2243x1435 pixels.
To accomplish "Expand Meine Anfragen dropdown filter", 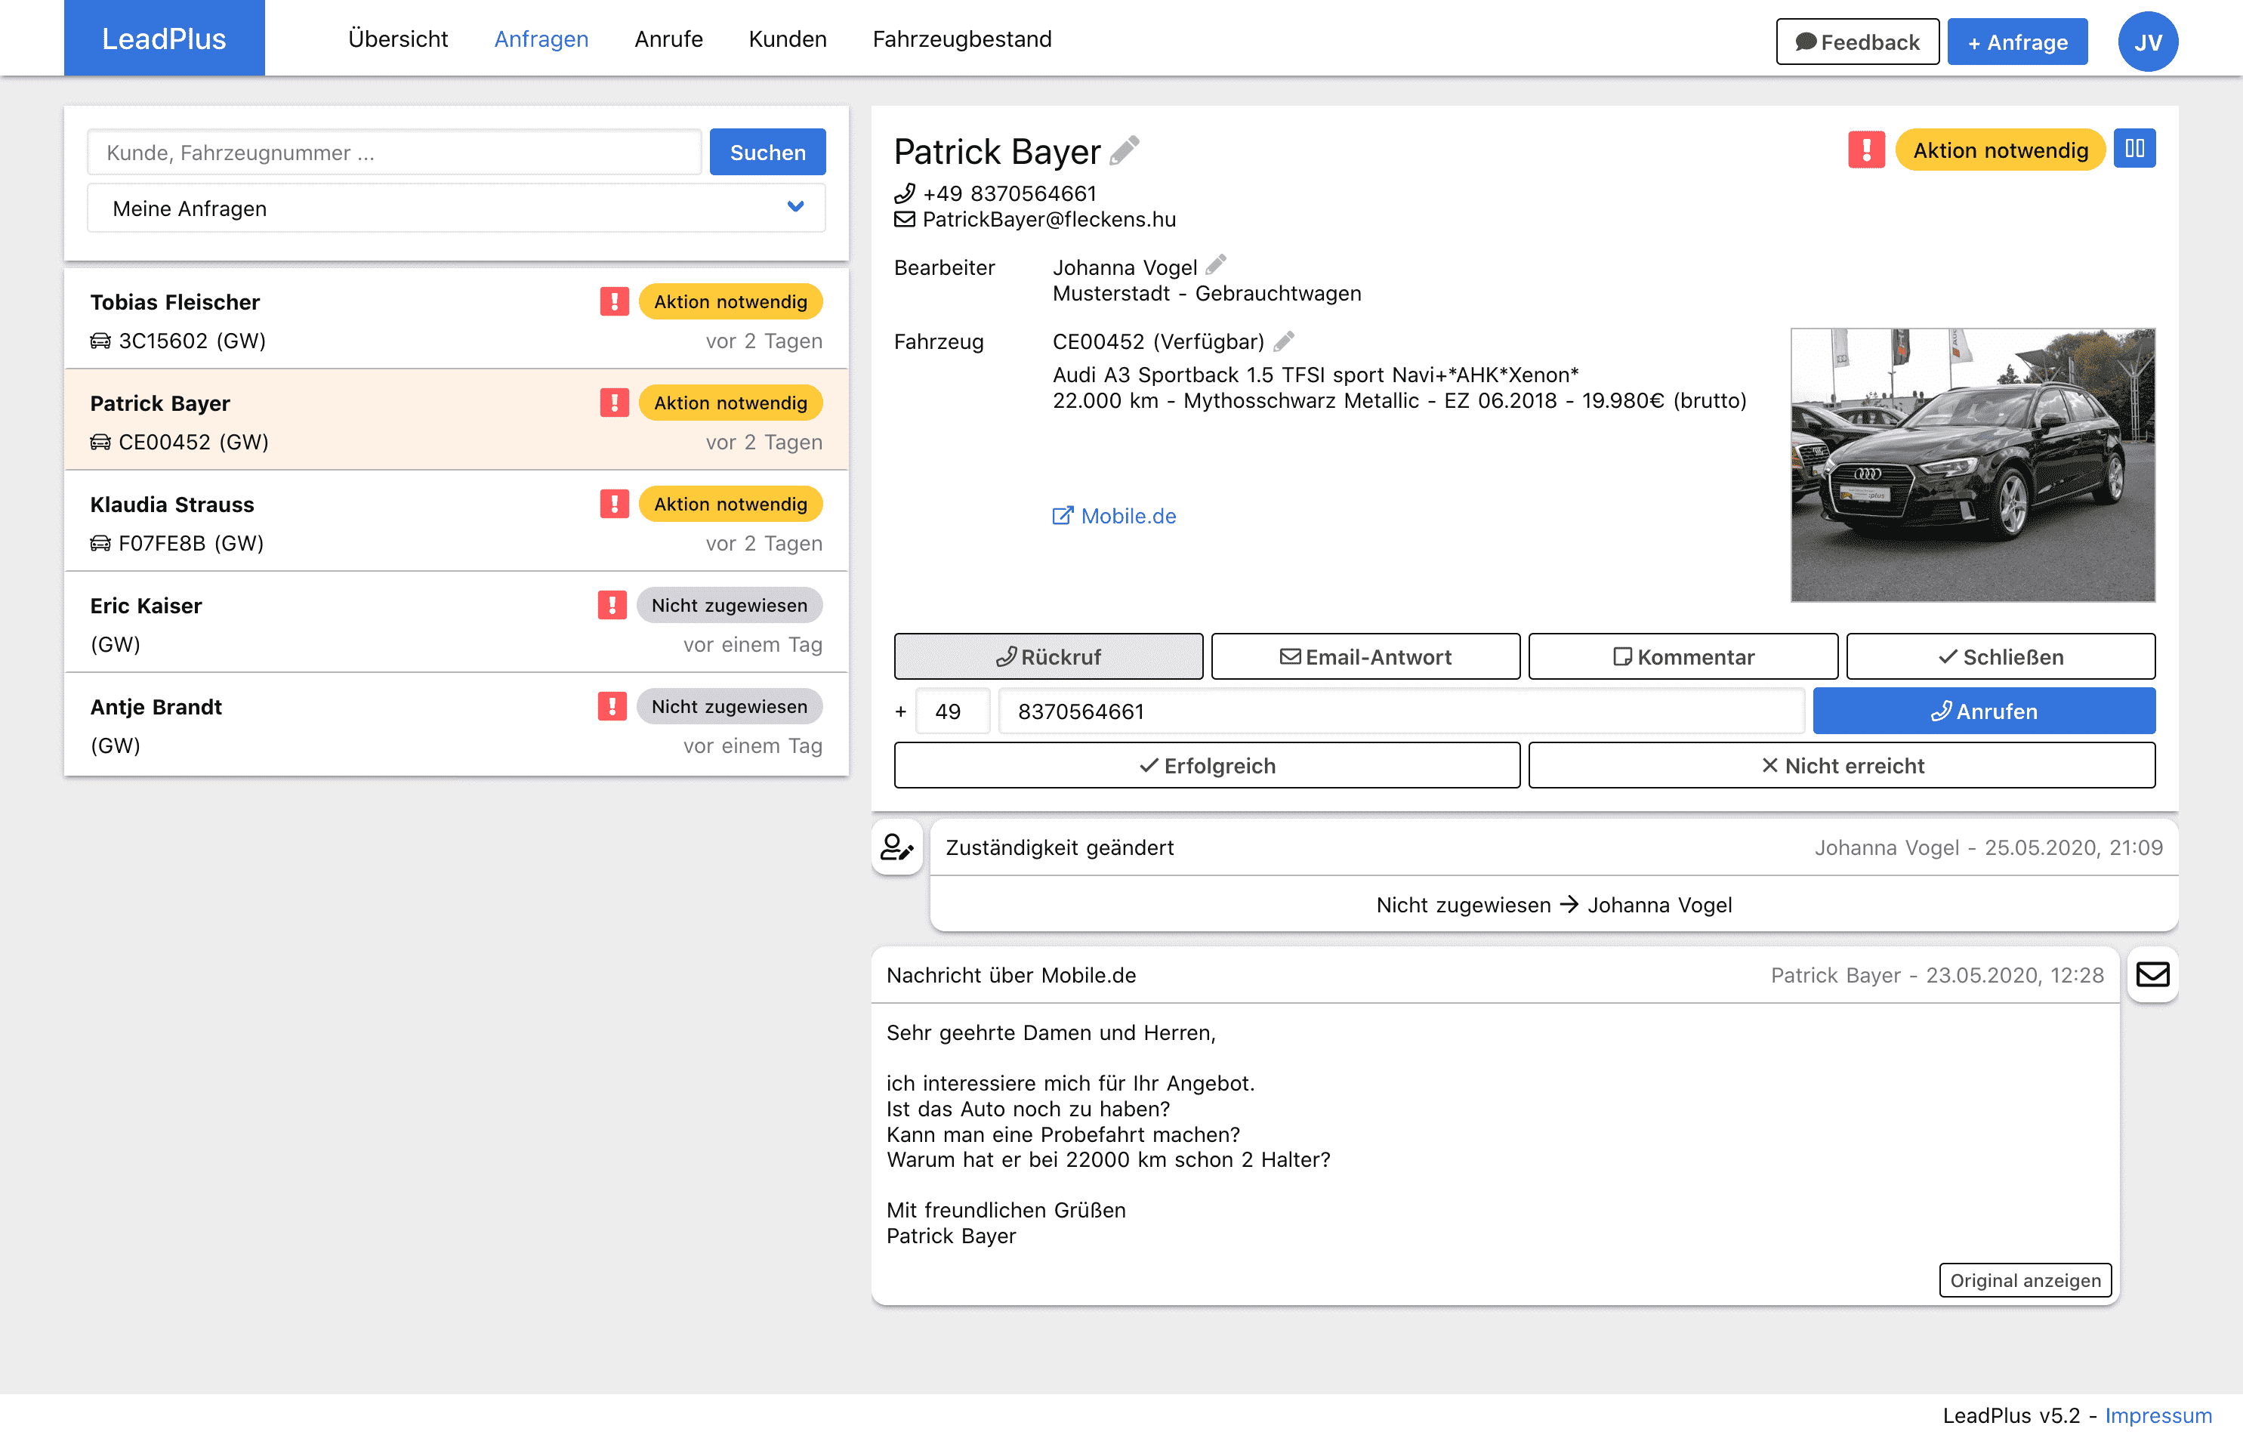I will point(796,206).
